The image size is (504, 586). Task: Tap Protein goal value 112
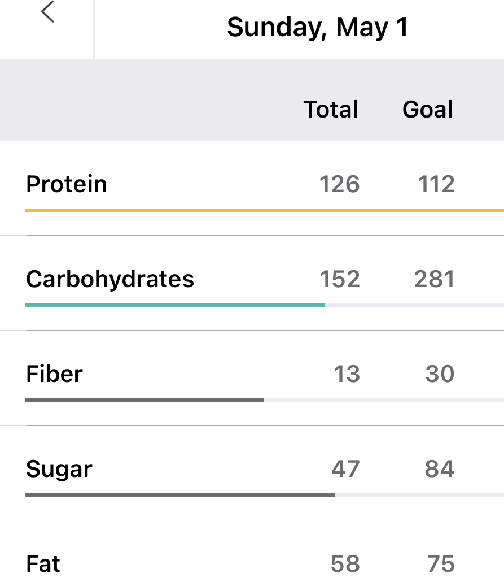click(x=437, y=184)
